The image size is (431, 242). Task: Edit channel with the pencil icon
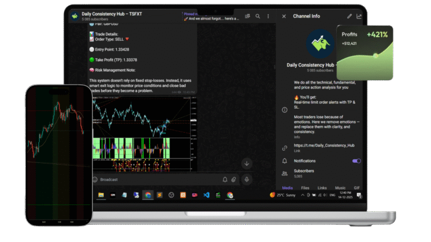pyautogui.click(x=350, y=17)
